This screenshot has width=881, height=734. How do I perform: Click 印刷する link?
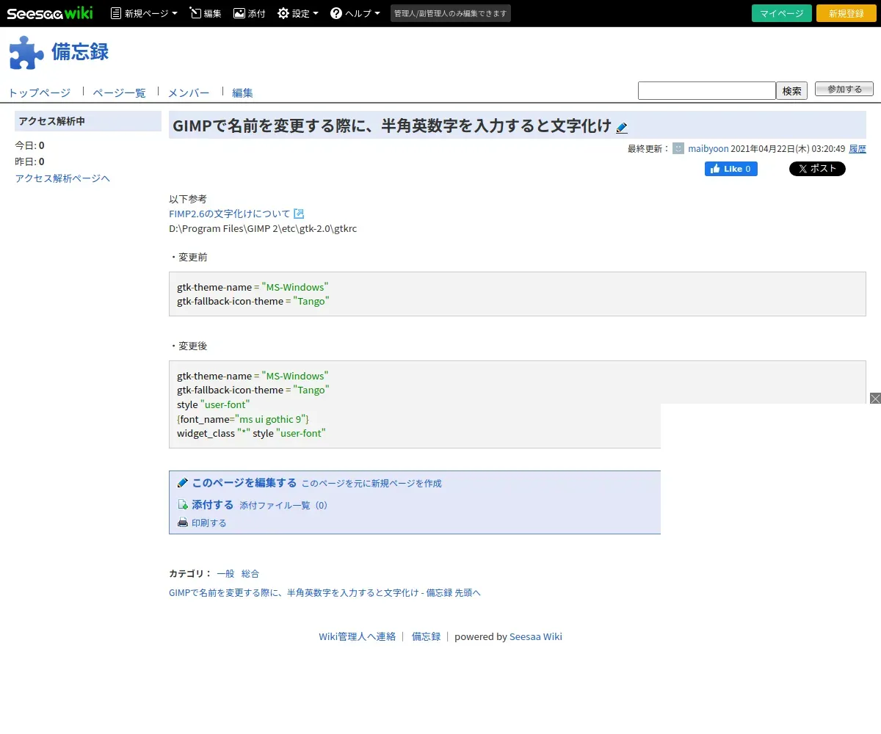click(x=209, y=523)
